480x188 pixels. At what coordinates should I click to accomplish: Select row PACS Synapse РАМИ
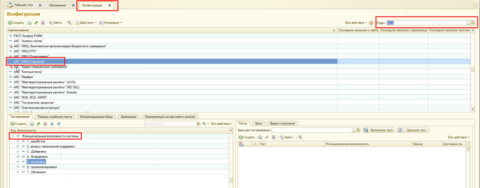172,36
